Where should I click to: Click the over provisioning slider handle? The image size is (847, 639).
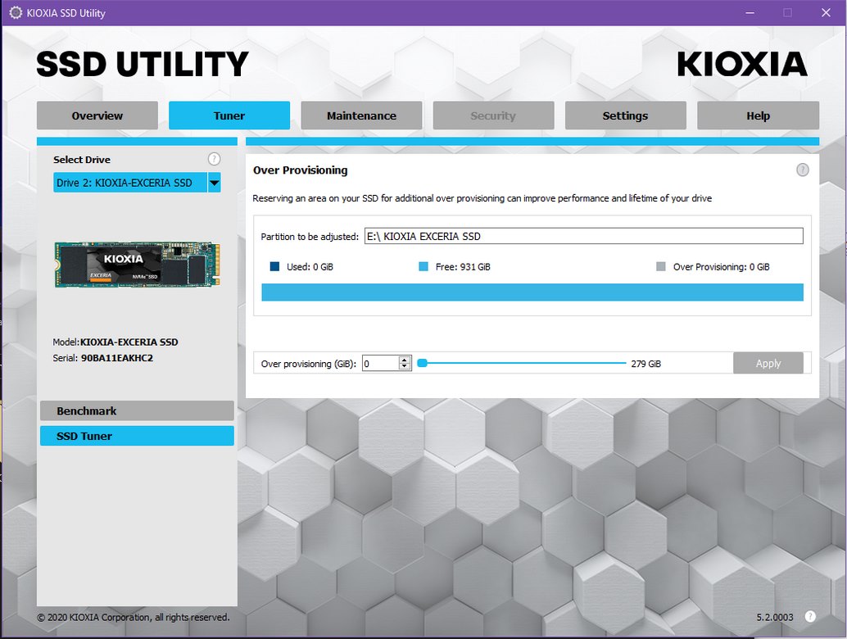coord(422,363)
